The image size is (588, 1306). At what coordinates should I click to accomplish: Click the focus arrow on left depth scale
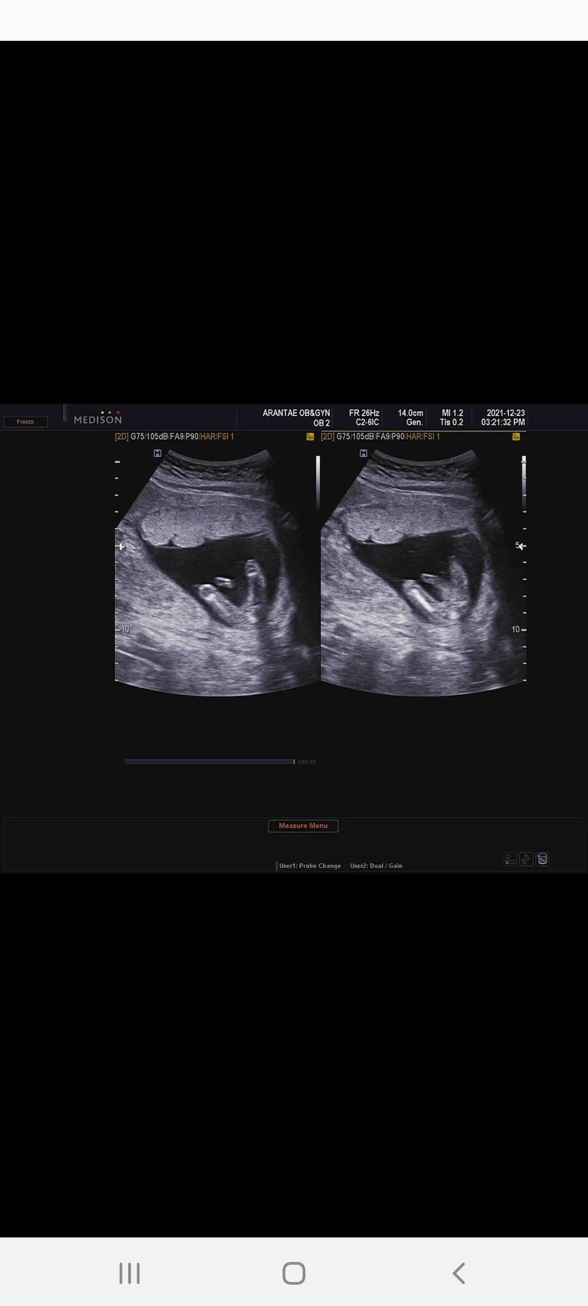click(122, 546)
